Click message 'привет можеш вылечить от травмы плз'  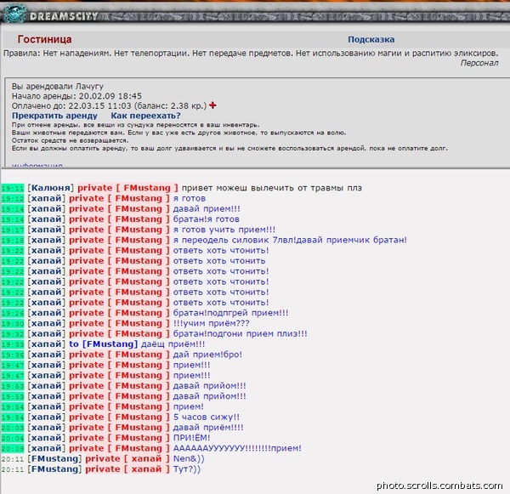tap(272, 188)
